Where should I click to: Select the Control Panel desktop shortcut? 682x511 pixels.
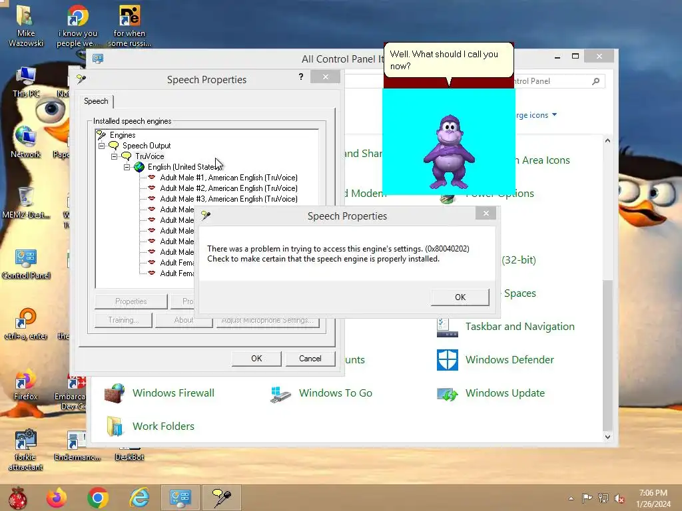(x=26, y=263)
